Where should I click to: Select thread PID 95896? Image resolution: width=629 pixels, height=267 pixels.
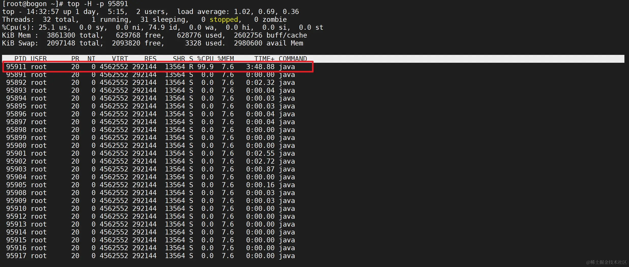click(x=16, y=114)
